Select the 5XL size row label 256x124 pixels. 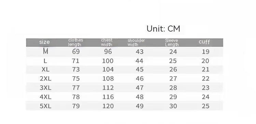click(x=45, y=106)
